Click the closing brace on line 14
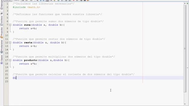 point(13,50)
